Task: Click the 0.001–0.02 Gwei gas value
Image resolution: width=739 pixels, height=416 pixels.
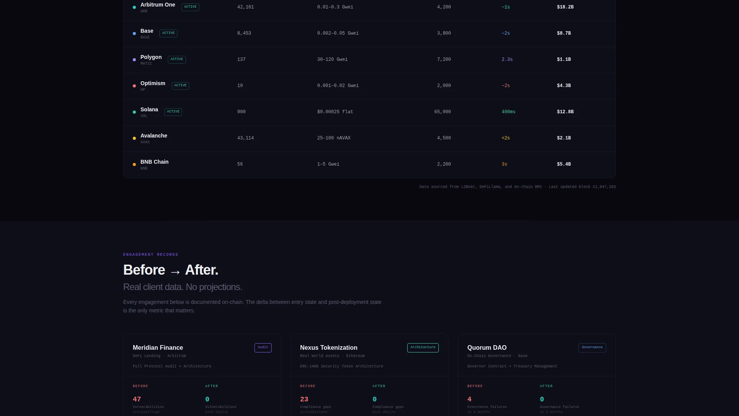Action: (338, 86)
